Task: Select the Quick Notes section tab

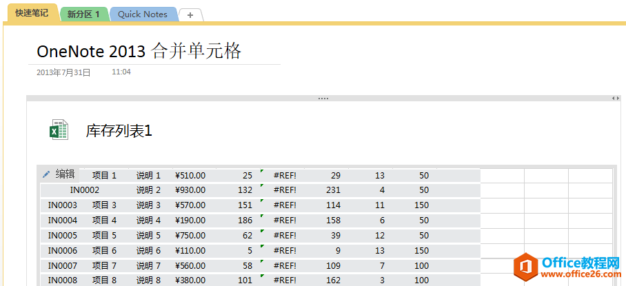Action: point(143,14)
